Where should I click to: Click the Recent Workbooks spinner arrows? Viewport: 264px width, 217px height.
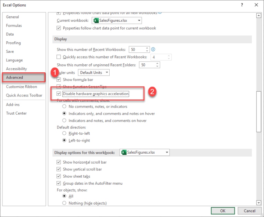[147, 50]
